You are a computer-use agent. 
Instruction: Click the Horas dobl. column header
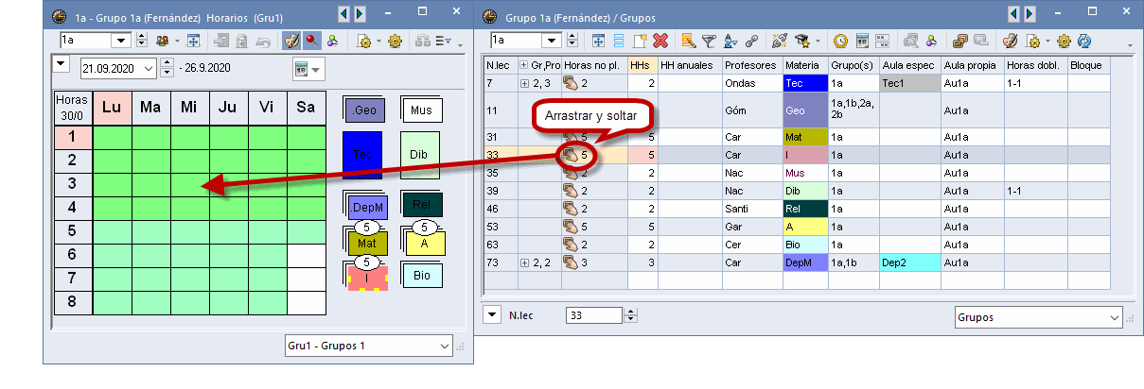click(x=1036, y=65)
